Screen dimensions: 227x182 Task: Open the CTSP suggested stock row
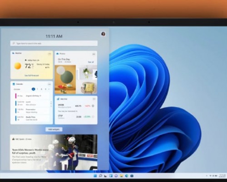coord(76,116)
